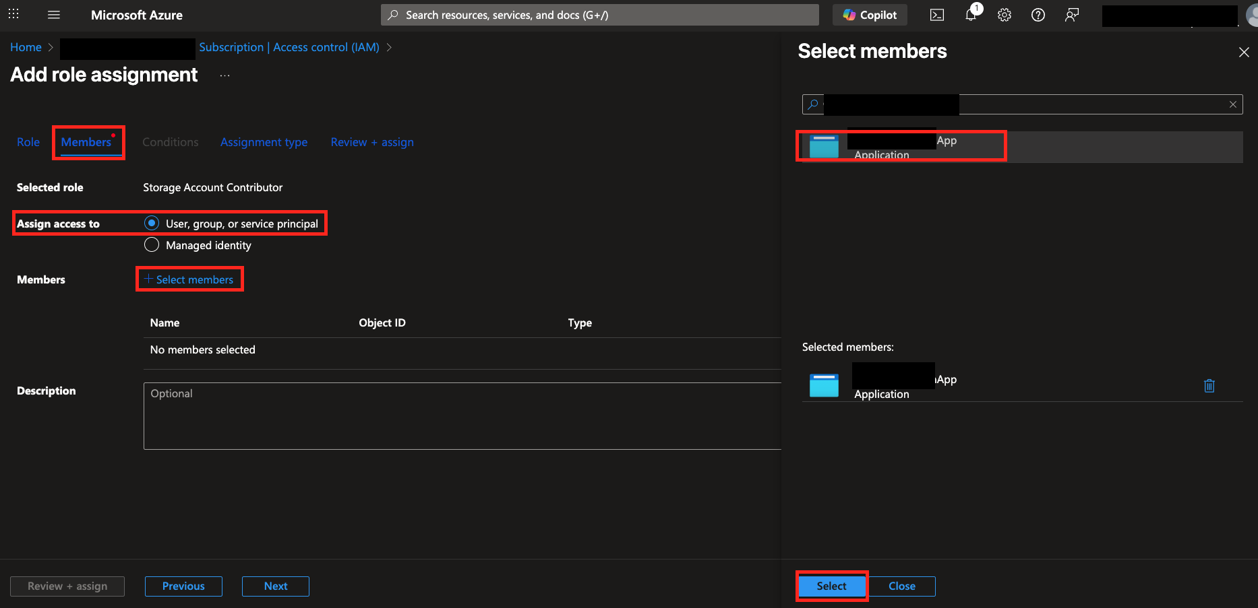Open the ellipsis menu beside Add role assignment
This screenshot has width=1258, height=608.
pos(225,75)
